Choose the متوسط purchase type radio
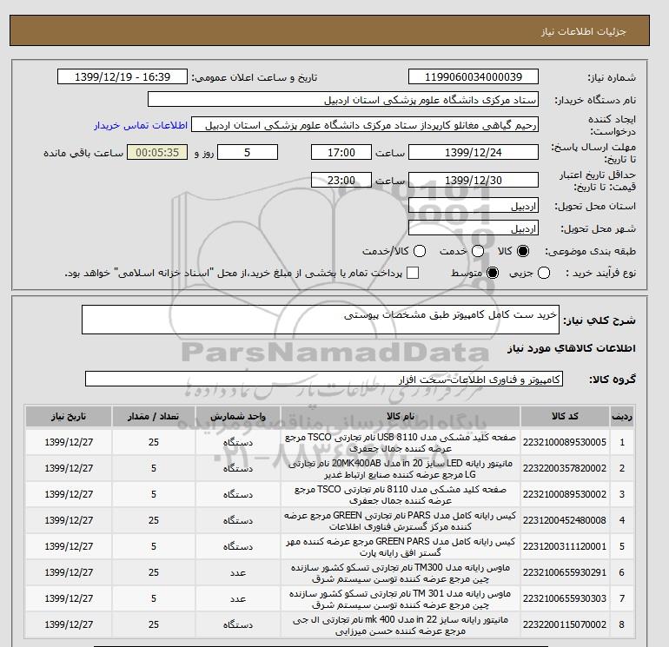 pos(493,273)
